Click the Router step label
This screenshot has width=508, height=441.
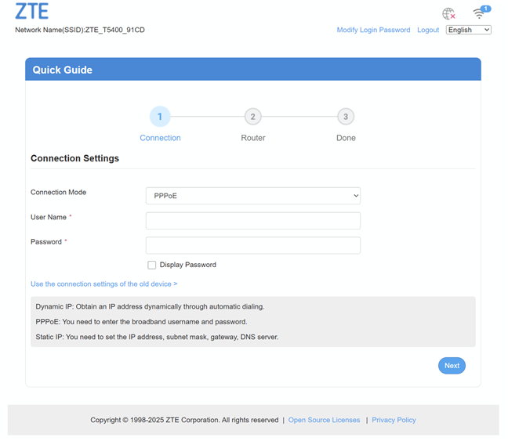252,138
